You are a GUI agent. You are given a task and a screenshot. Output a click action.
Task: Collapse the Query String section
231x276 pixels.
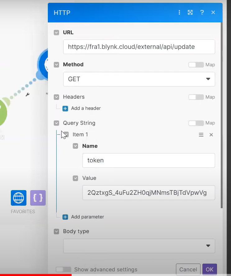(x=57, y=123)
